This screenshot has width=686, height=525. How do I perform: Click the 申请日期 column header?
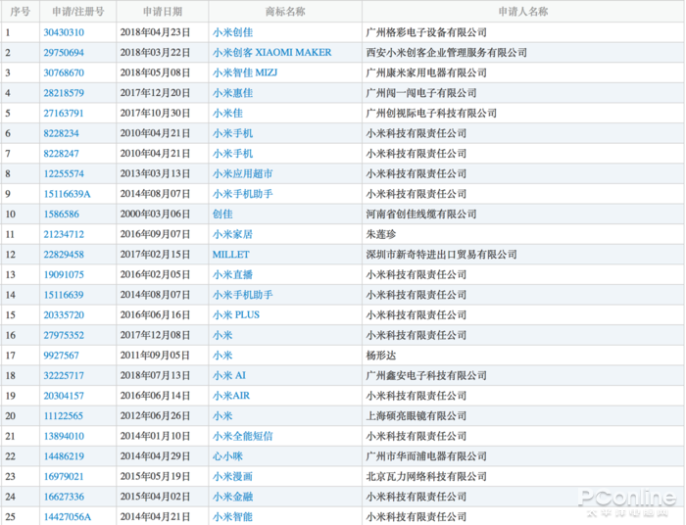163,12
